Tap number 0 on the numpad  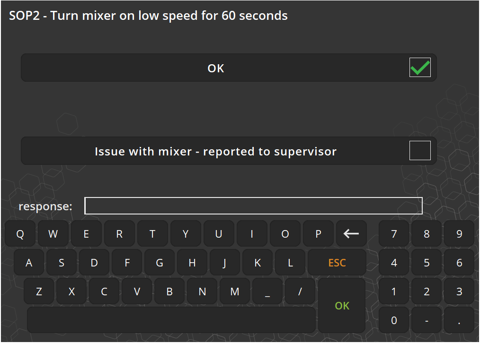pos(394,320)
